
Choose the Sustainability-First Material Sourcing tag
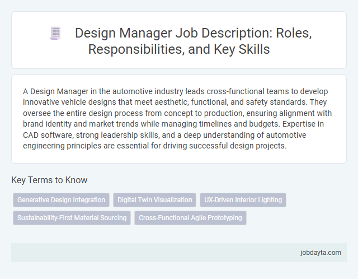click(x=72, y=218)
